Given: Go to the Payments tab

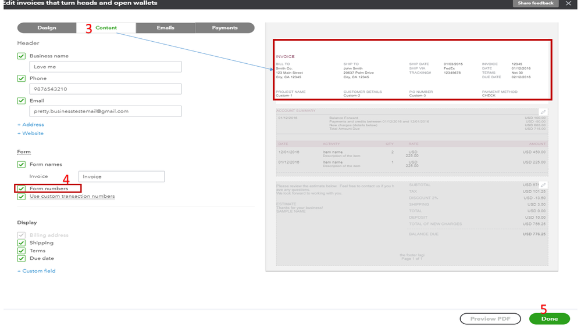Looking at the screenshot, I should (x=224, y=28).
